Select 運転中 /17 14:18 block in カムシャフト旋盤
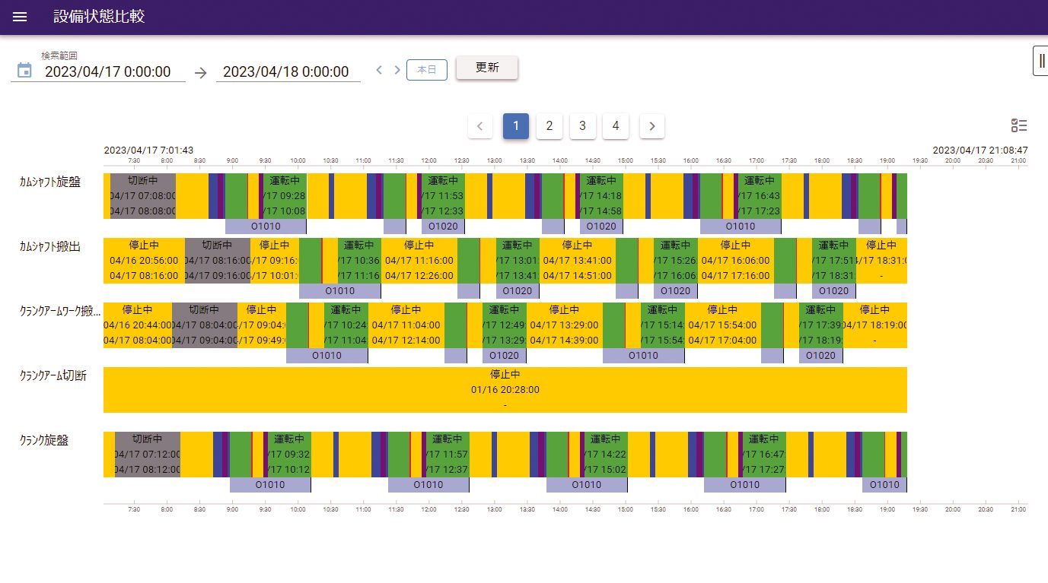 tap(601, 196)
